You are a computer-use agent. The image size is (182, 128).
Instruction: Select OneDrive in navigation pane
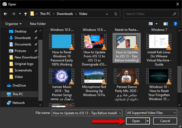click(x=19, y=86)
